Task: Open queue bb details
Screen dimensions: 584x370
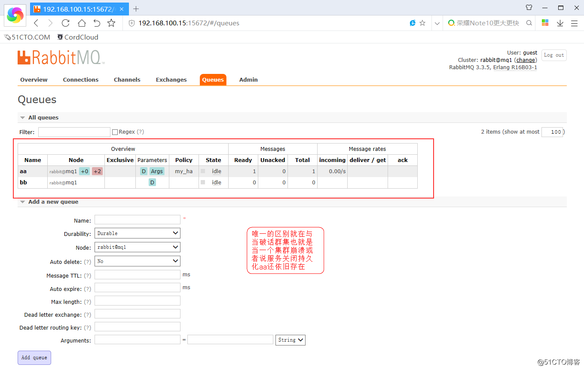Action: [x=23, y=182]
